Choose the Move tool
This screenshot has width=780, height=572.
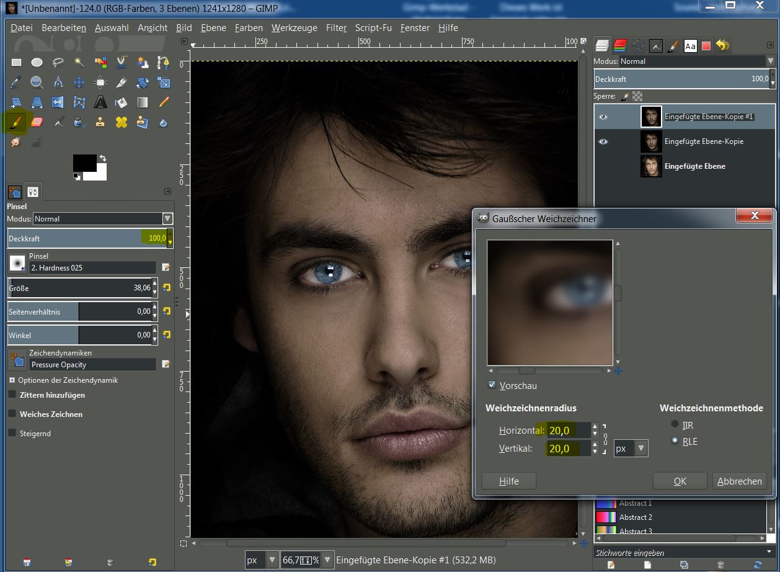tap(79, 82)
